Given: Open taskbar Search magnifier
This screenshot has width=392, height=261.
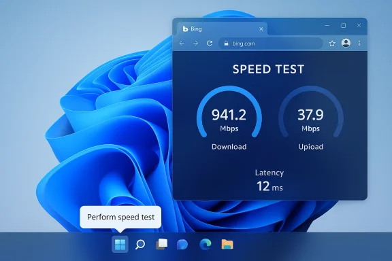Looking at the screenshot, I should click(x=140, y=244).
